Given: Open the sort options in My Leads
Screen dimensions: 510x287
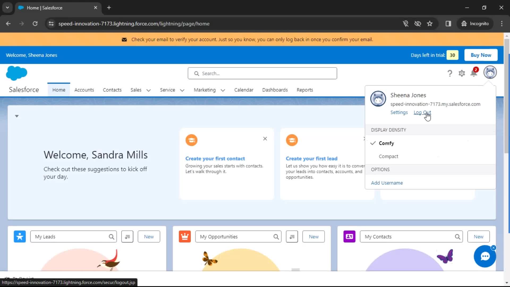Looking at the screenshot, I should coord(127,237).
